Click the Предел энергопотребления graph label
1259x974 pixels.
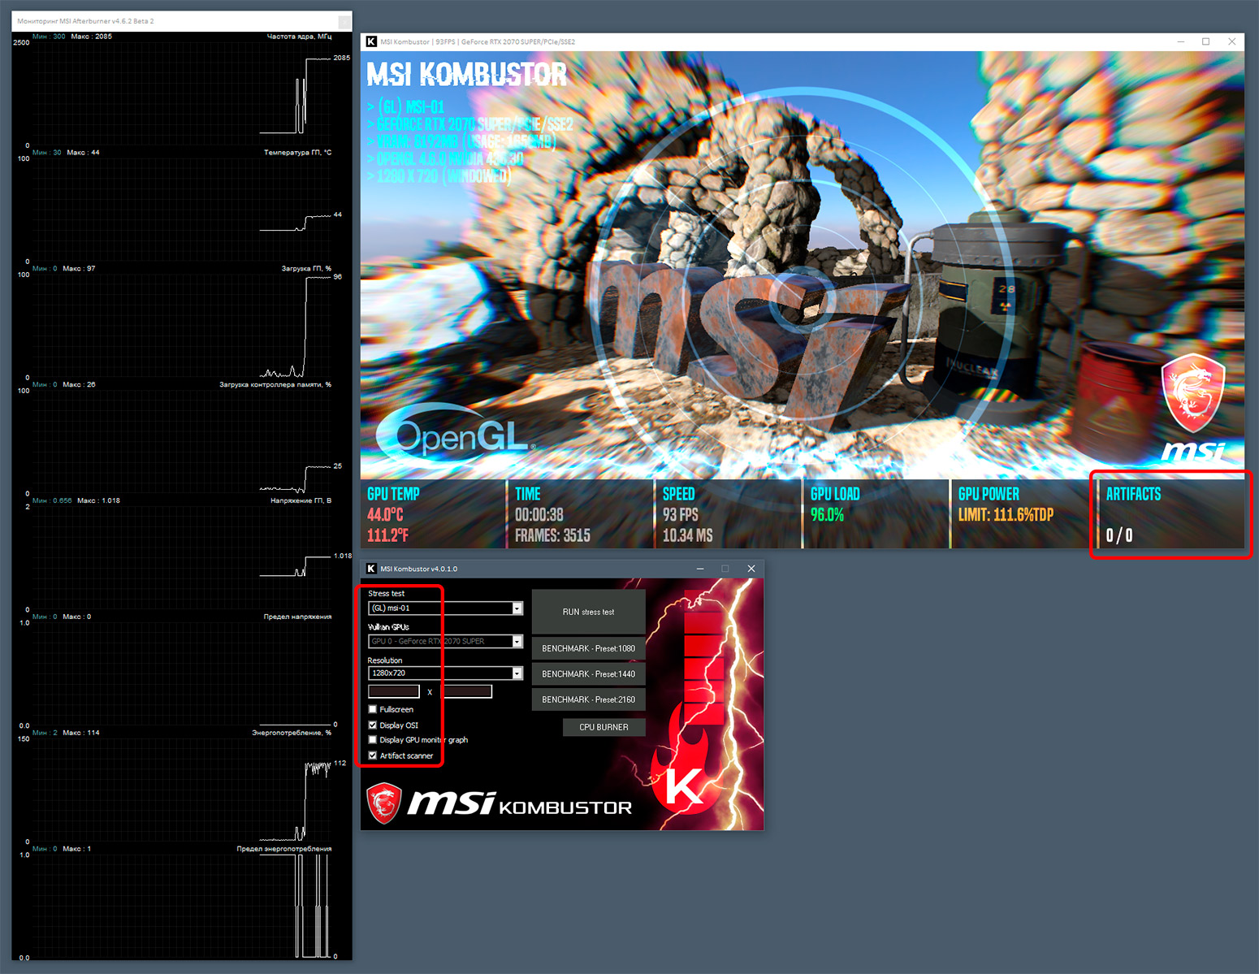point(284,850)
